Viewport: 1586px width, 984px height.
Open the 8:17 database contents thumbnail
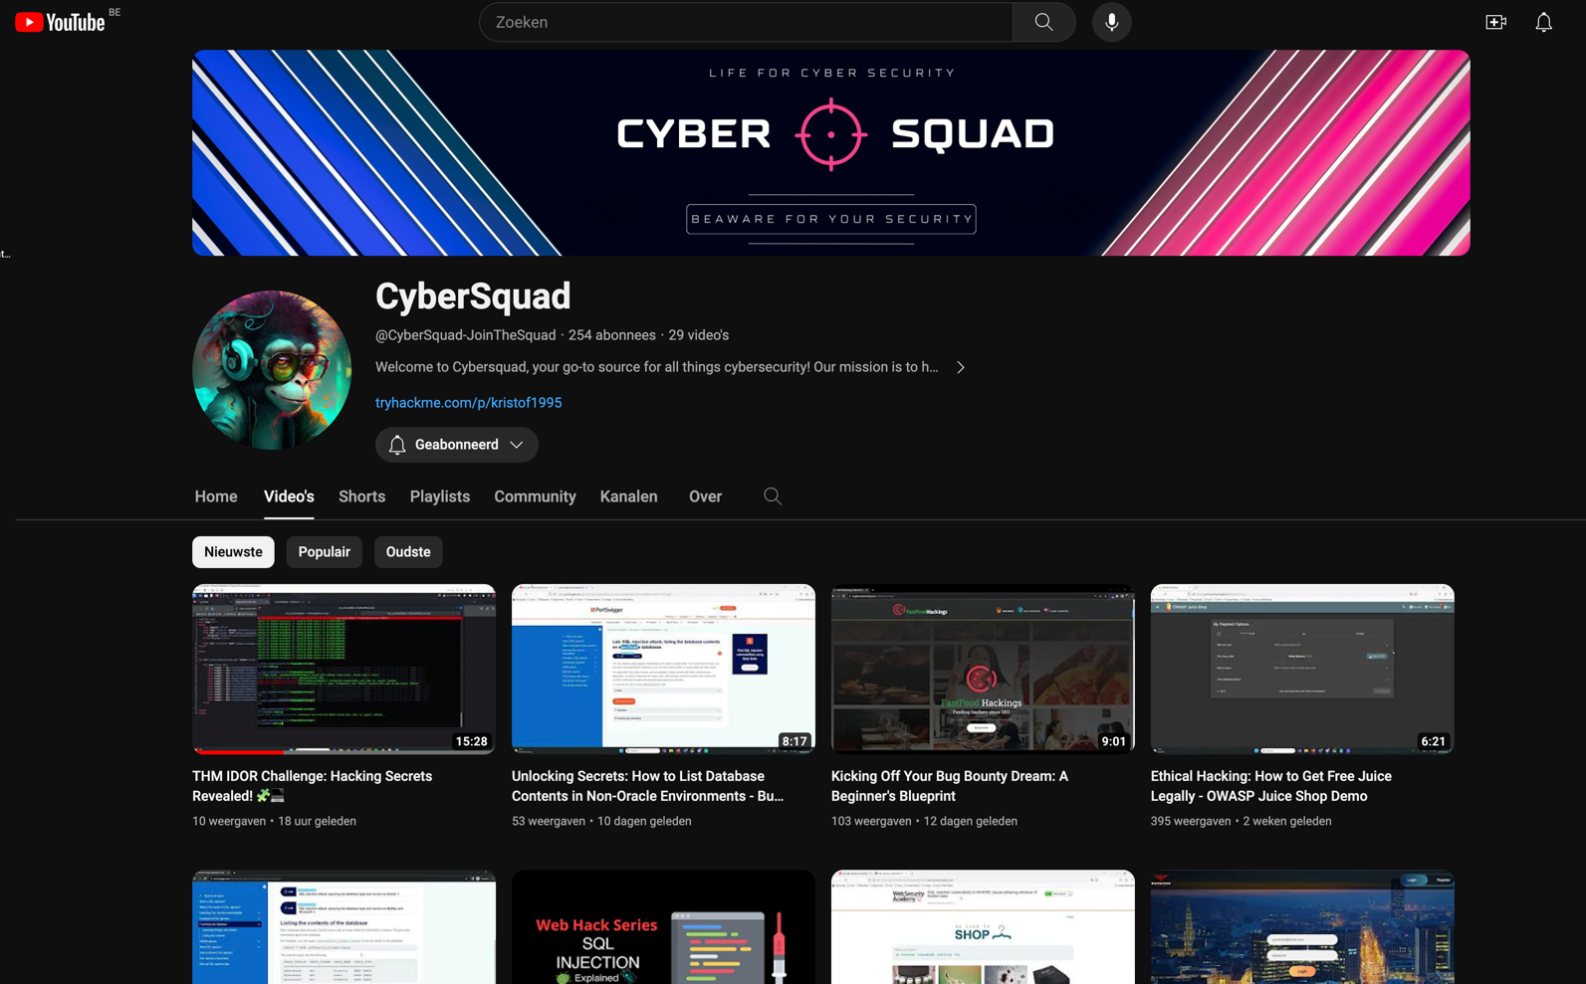[x=663, y=669]
